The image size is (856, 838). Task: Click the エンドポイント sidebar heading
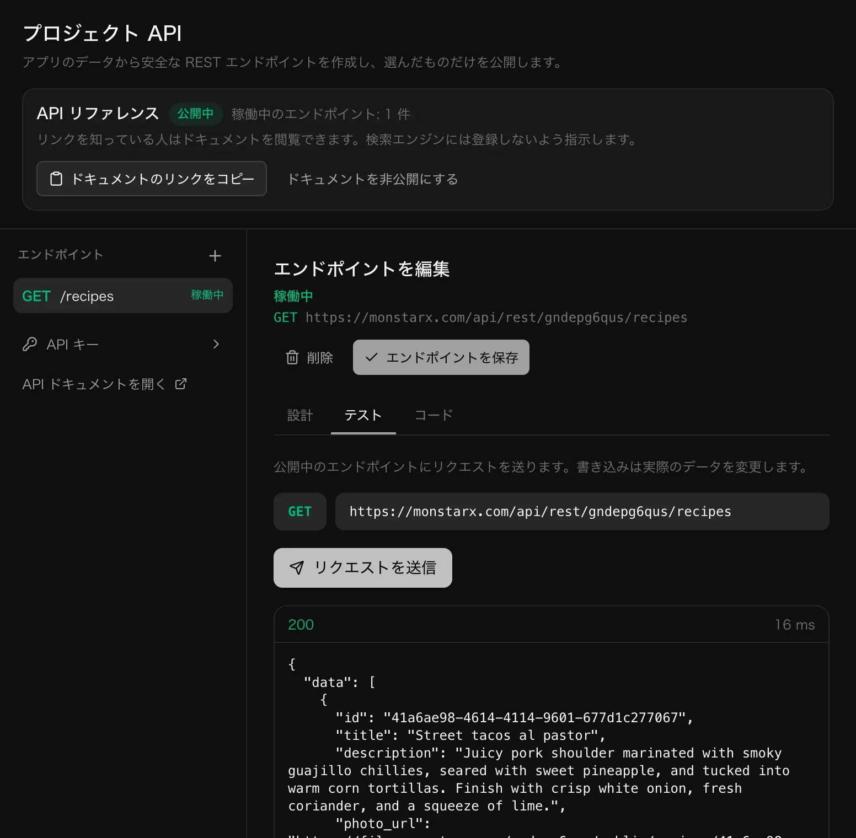[x=61, y=255]
